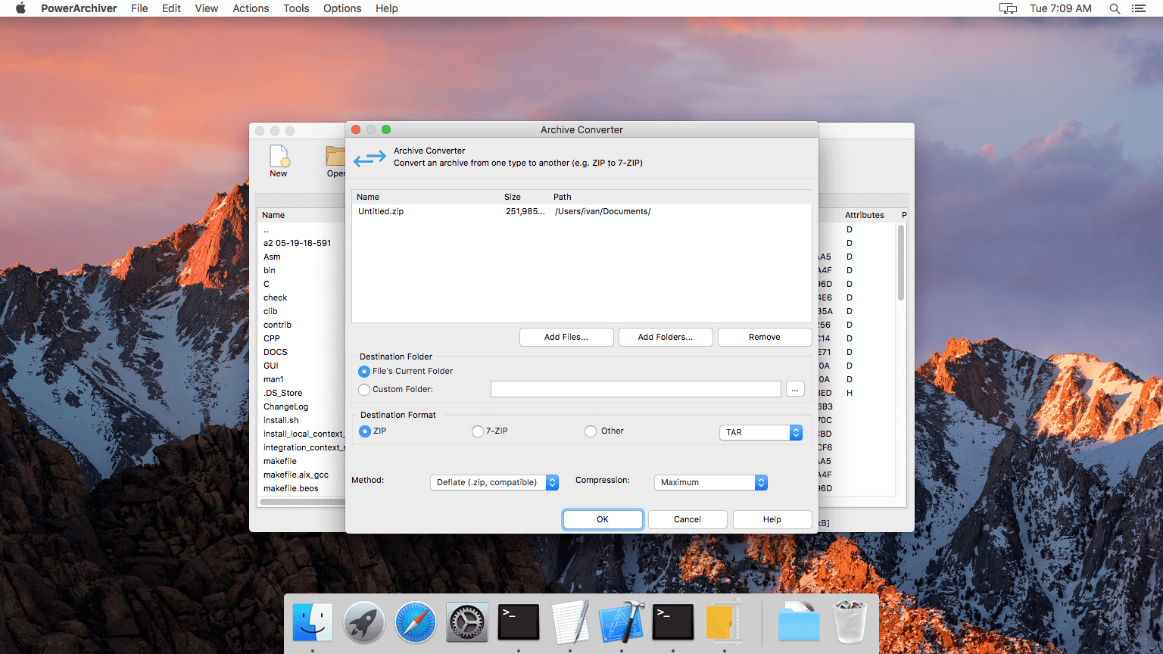Image resolution: width=1163 pixels, height=654 pixels.
Task: Open the first Terminal icon in dock
Action: coord(519,622)
